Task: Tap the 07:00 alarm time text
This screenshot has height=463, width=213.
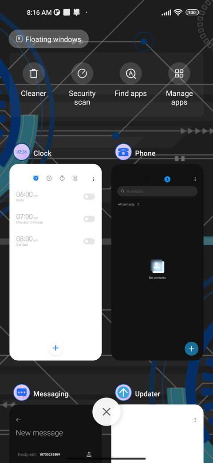Action: click(24, 217)
